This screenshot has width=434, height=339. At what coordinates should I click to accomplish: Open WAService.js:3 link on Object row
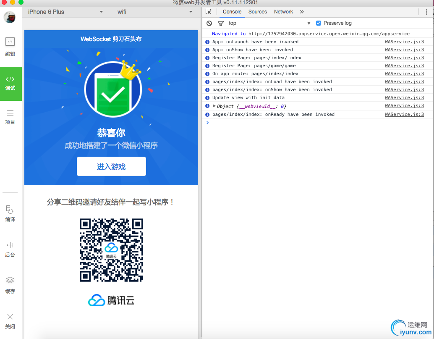(x=404, y=105)
